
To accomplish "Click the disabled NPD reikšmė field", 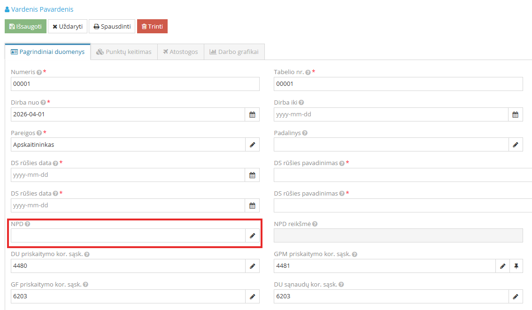I will click(x=398, y=236).
